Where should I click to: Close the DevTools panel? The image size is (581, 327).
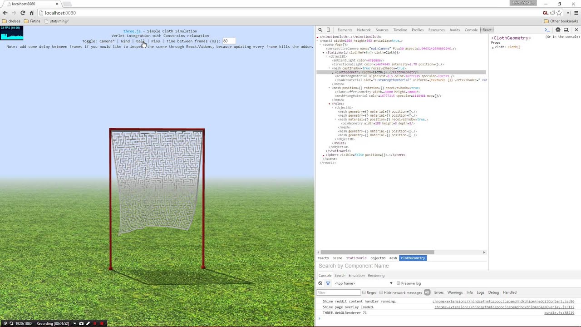click(x=576, y=30)
